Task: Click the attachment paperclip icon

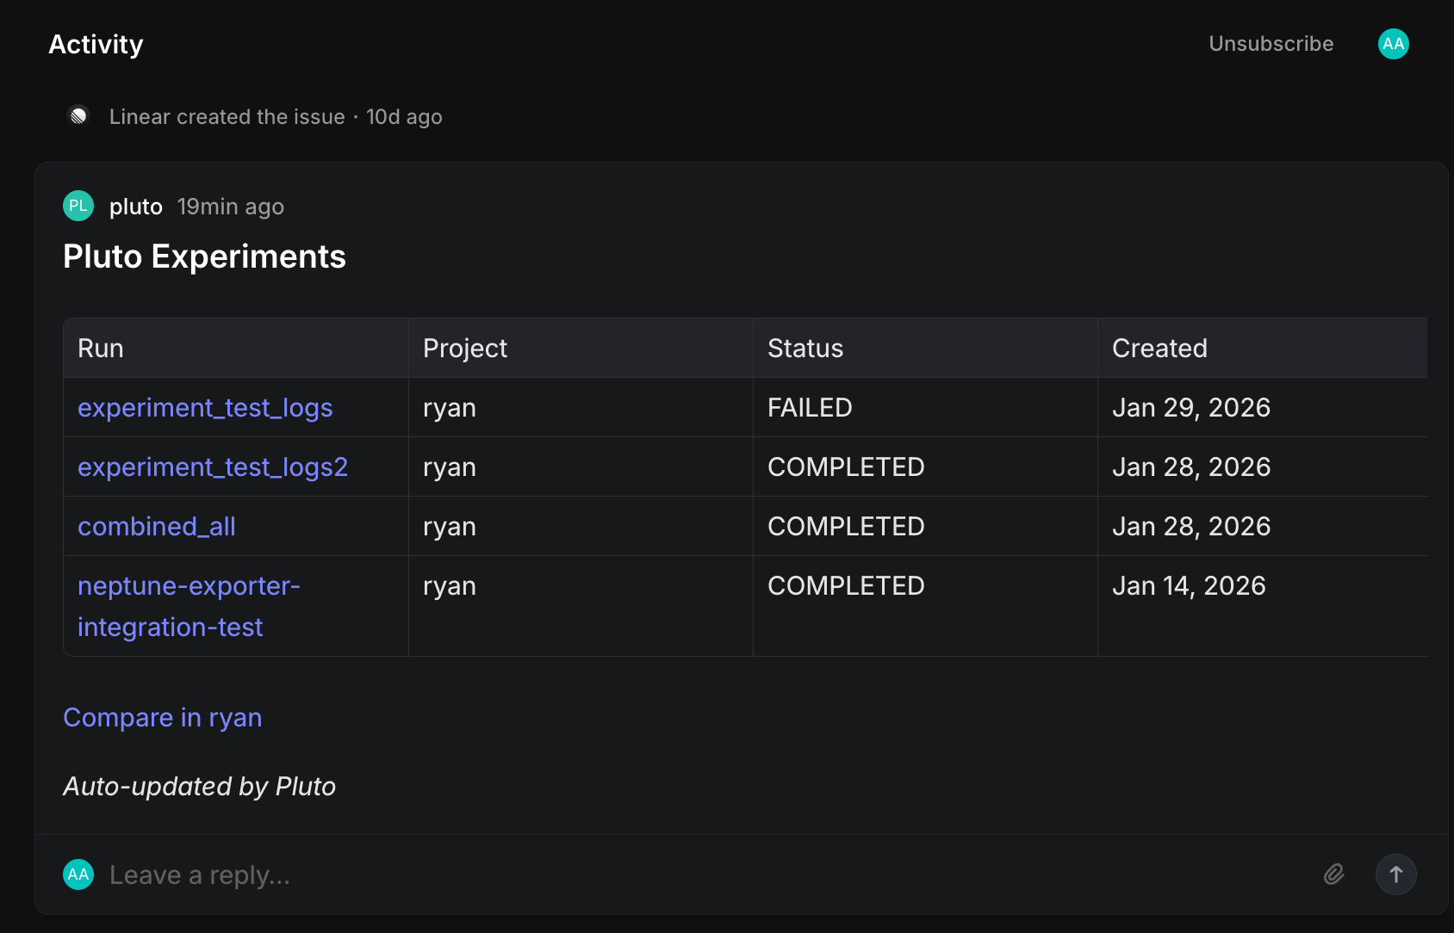Action: point(1333,874)
